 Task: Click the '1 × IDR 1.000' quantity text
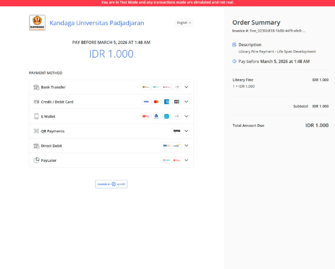[x=244, y=86]
